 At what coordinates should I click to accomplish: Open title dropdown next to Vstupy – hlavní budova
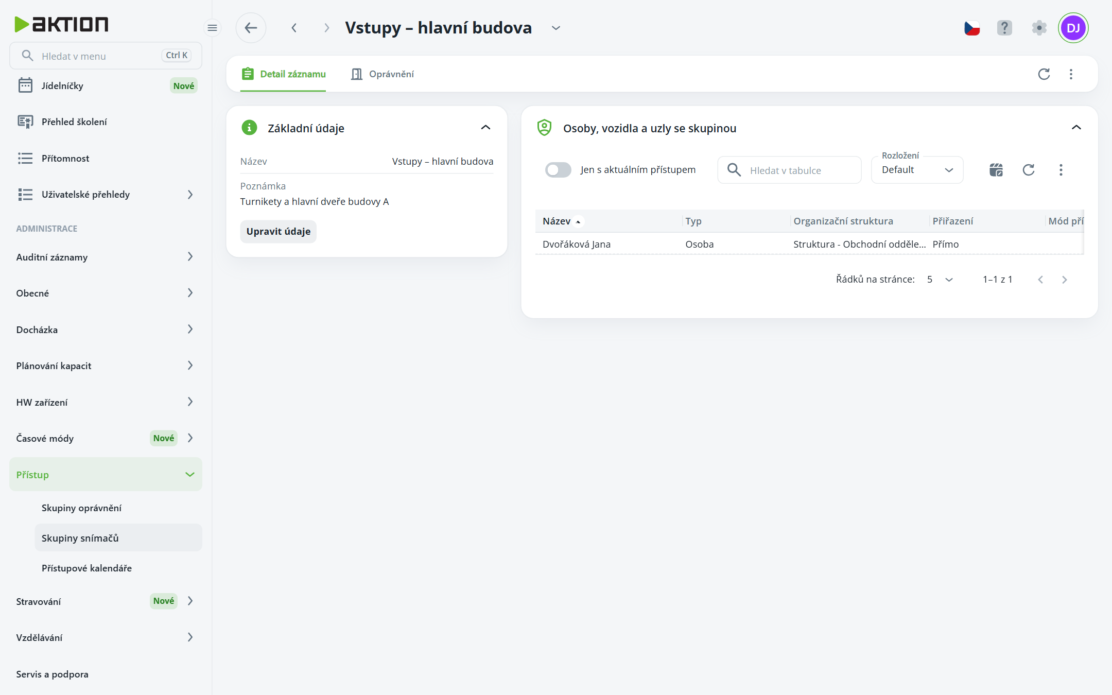tap(556, 28)
